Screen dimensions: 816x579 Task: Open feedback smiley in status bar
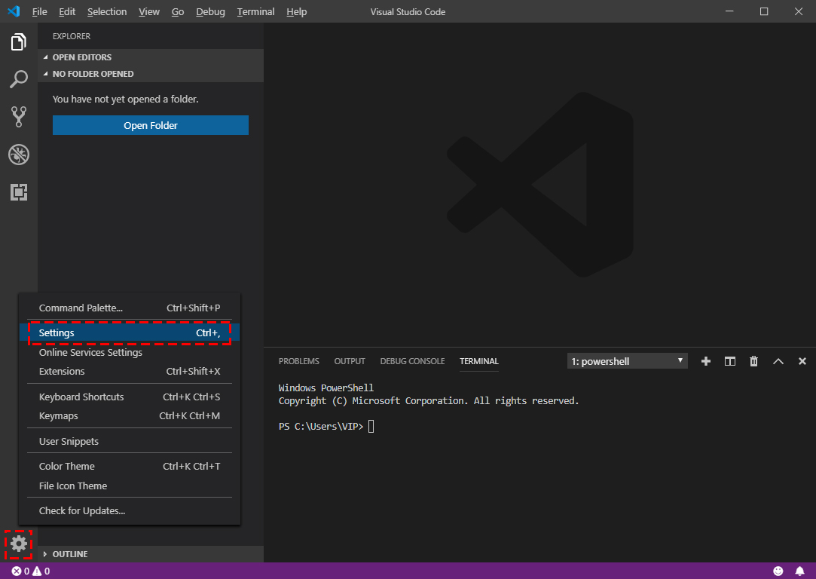pos(778,571)
